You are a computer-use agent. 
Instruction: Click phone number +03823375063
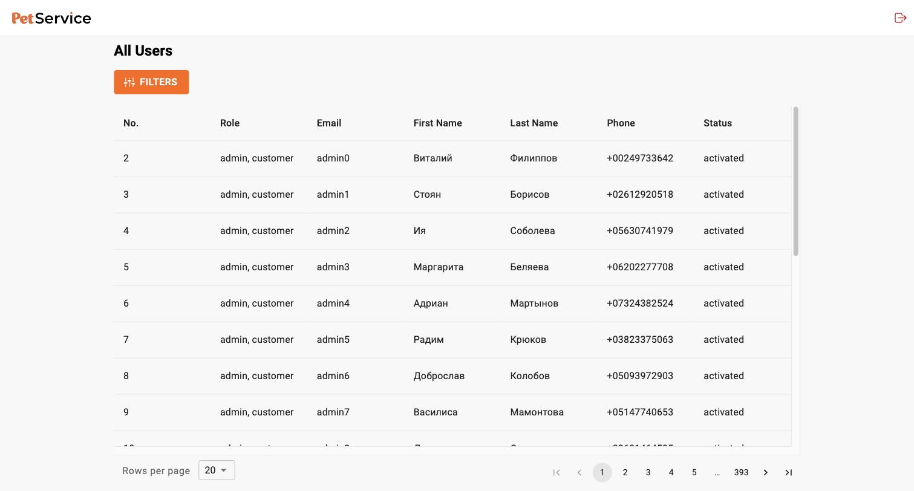[x=640, y=339]
